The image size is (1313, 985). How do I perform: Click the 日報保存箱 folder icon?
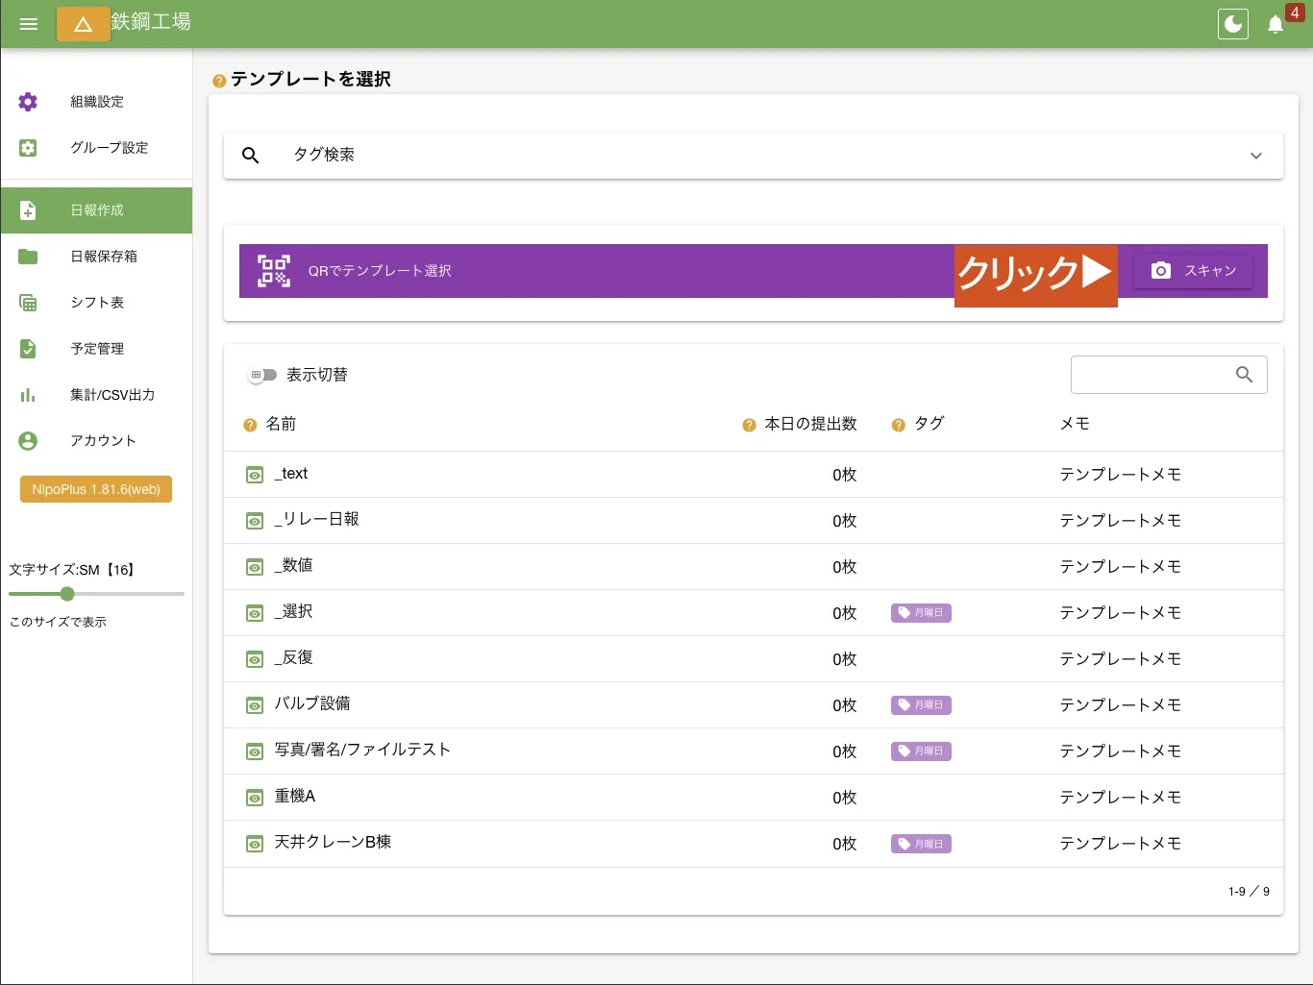[x=28, y=257]
